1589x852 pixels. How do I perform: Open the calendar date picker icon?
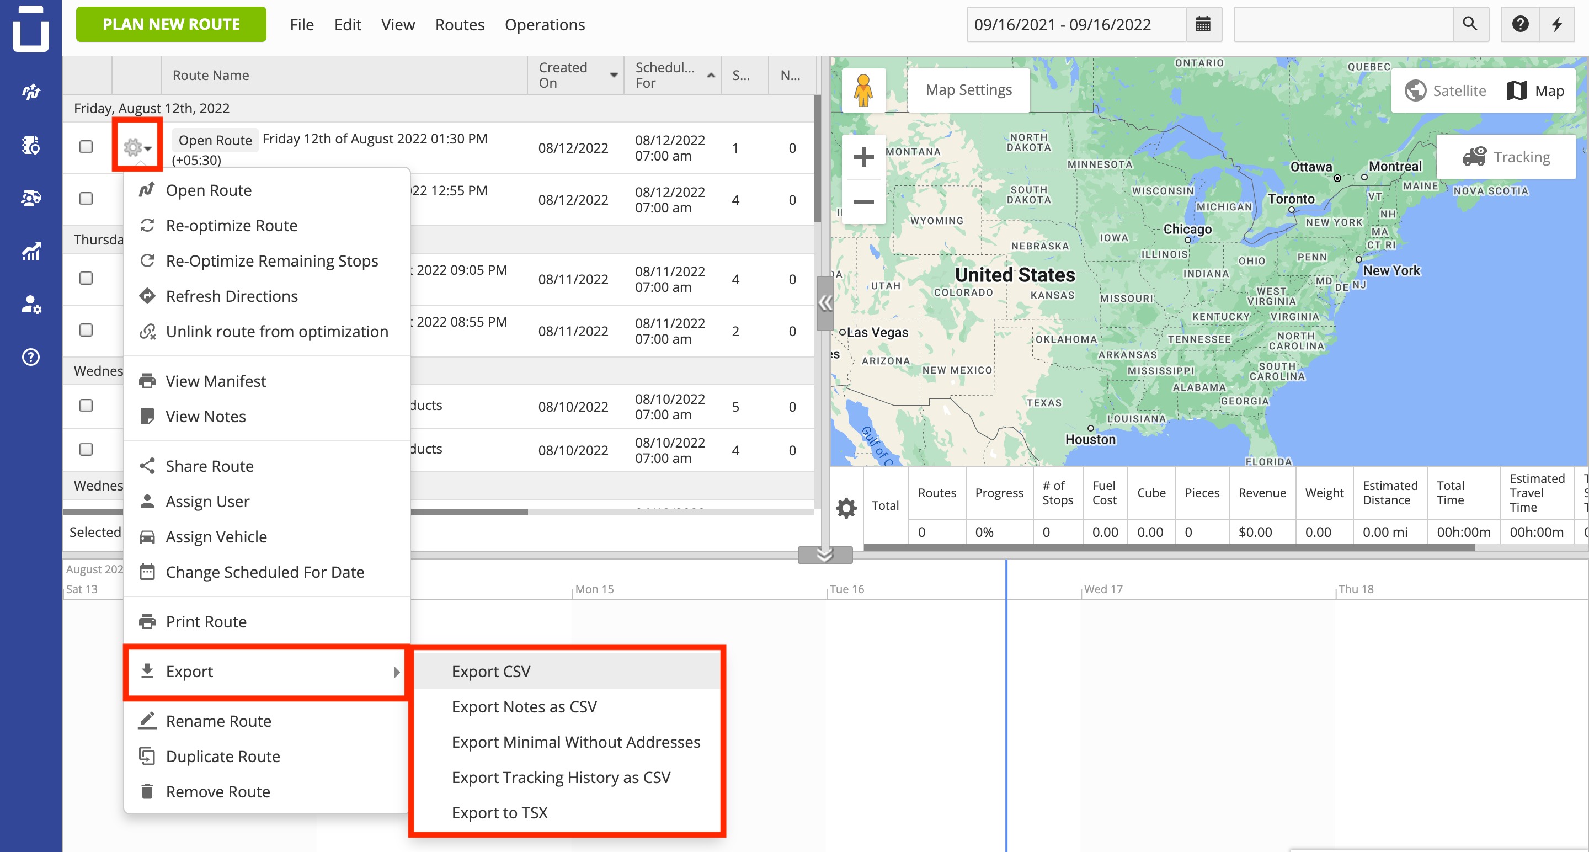(x=1203, y=25)
